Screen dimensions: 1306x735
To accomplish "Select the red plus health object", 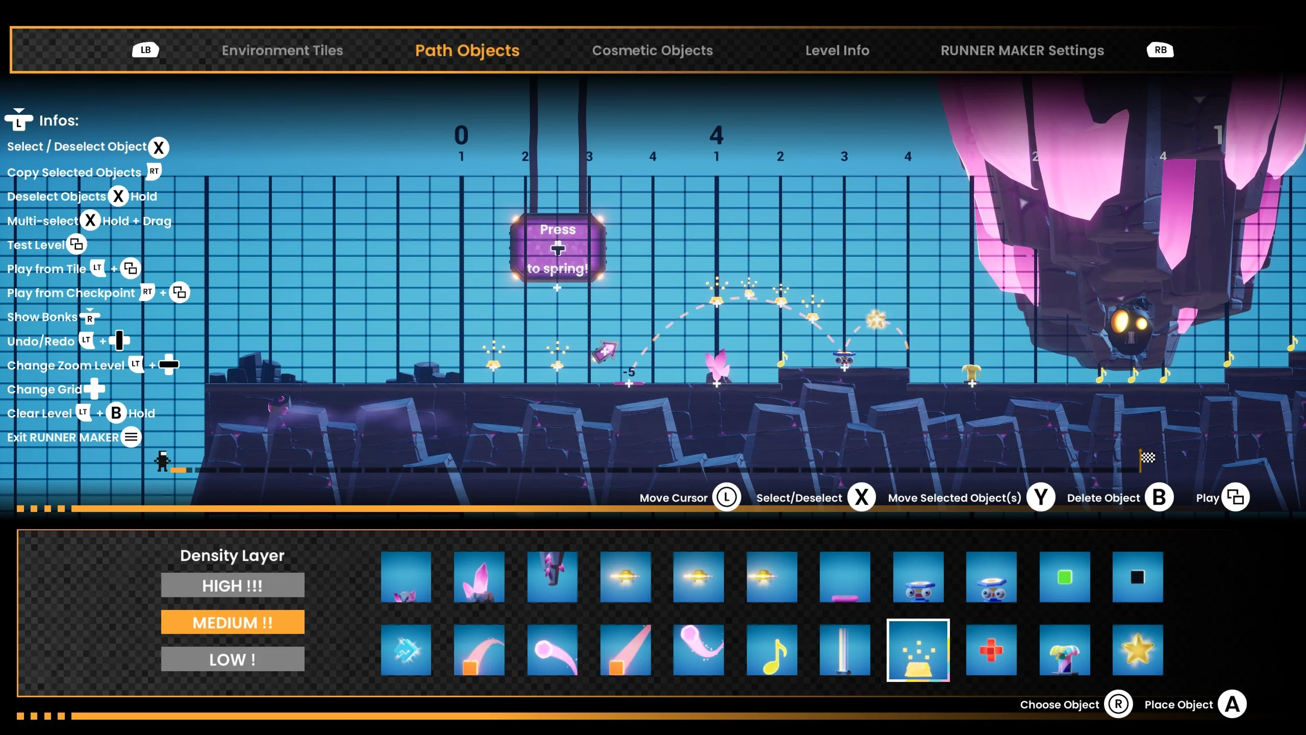I will (991, 650).
